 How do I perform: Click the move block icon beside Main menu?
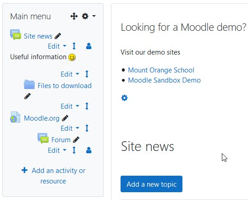(x=74, y=16)
